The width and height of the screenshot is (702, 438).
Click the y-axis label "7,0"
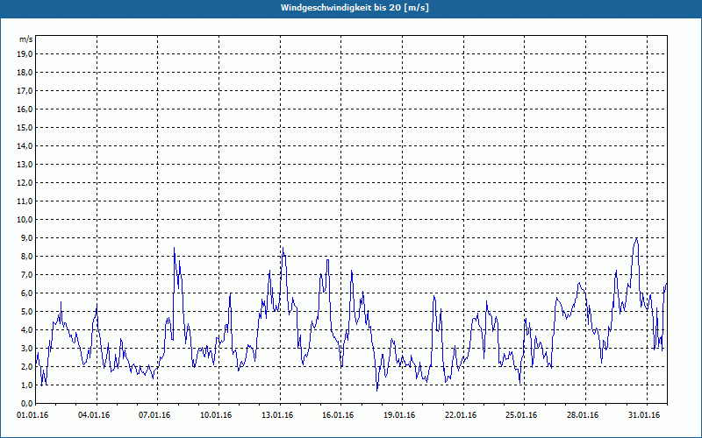click(x=26, y=274)
